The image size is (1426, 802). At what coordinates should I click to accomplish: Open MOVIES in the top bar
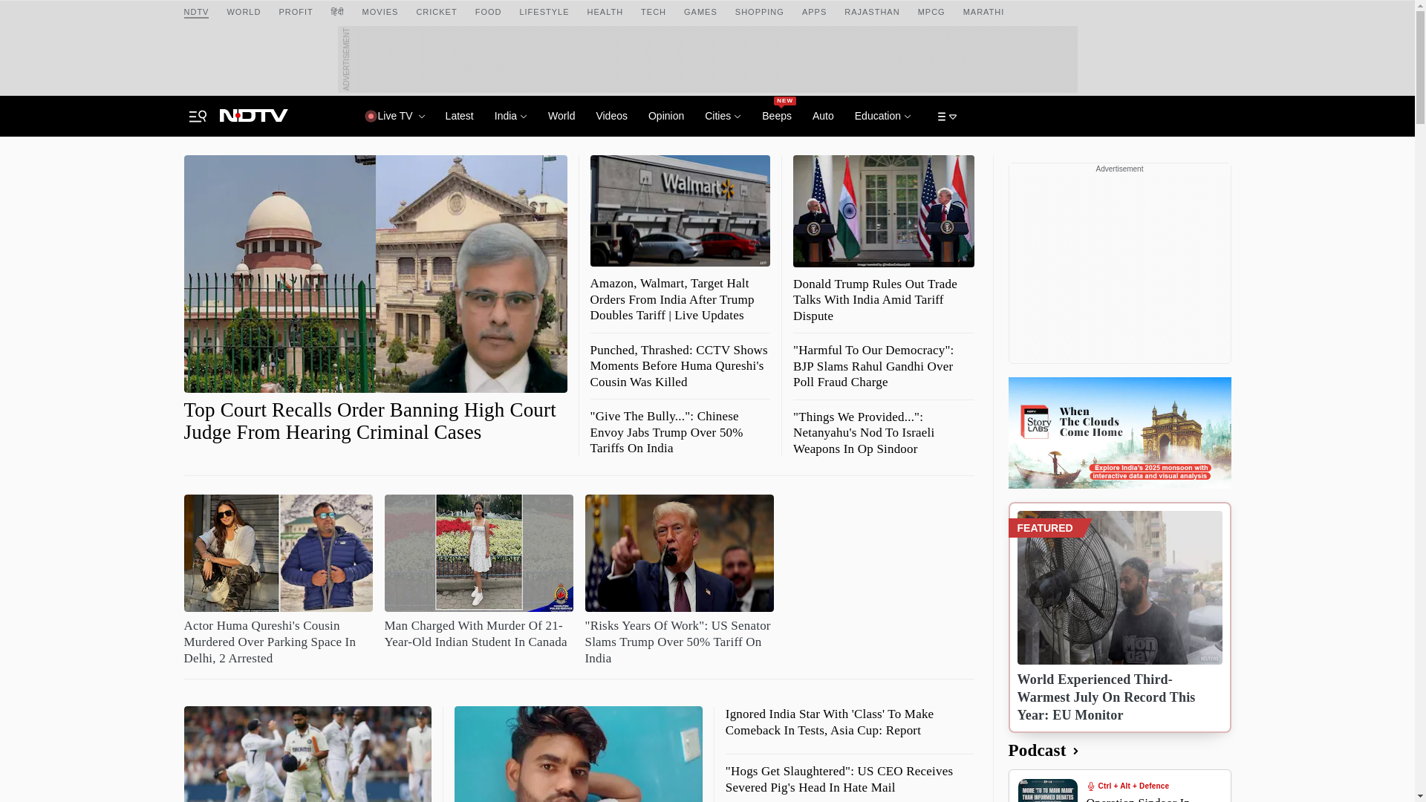click(x=380, y=13)
